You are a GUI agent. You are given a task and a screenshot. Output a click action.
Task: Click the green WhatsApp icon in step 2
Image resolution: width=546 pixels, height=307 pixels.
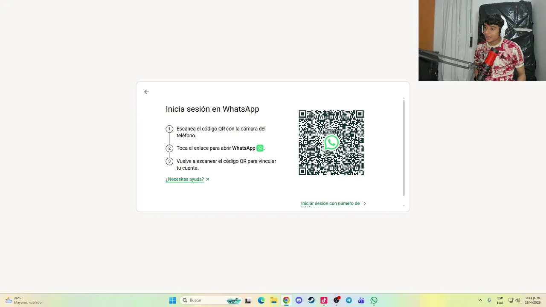click(x=260, y=148)
